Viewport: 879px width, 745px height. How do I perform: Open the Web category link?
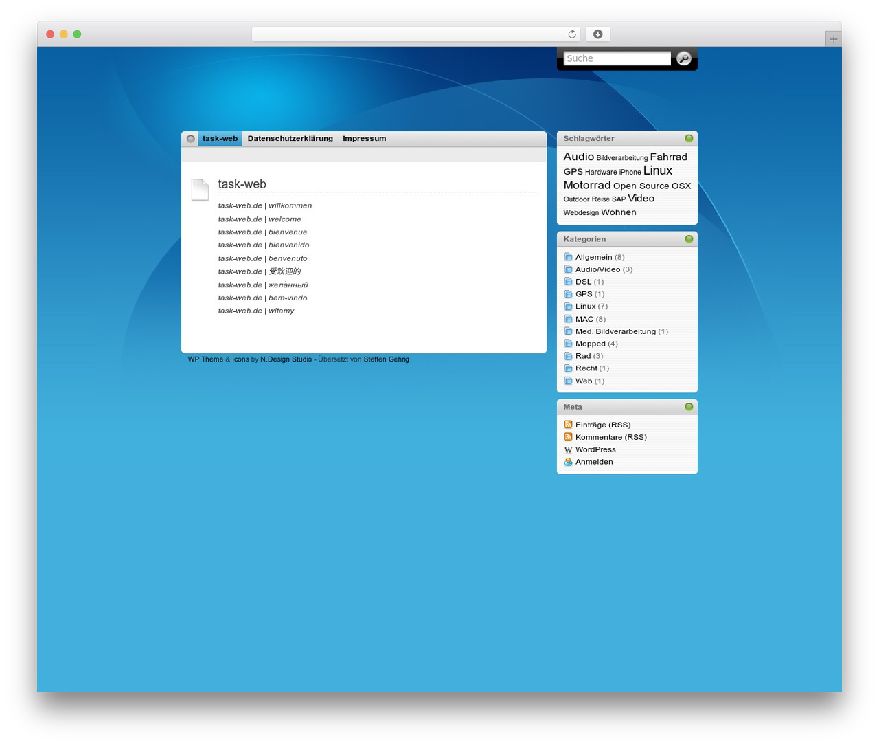click(x=584, y=381)
